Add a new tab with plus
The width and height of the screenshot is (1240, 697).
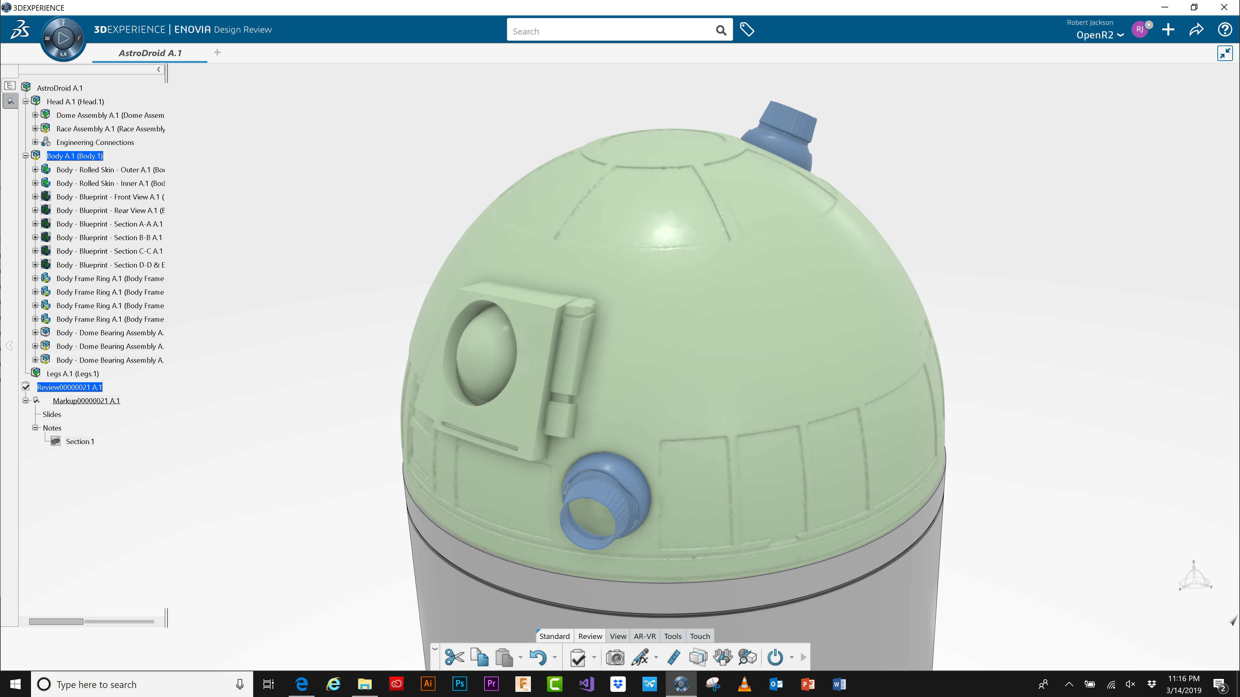click(x=217, y=52)
